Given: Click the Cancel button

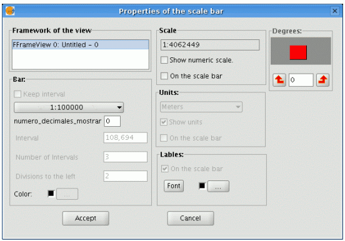Looking at the screenshot, I should pyautogui.click(x=191, y=218).
